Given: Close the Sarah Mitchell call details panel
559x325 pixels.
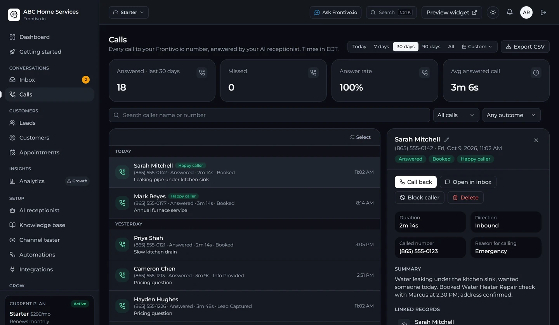Looking at the screenshot, I should click(536, 140).
